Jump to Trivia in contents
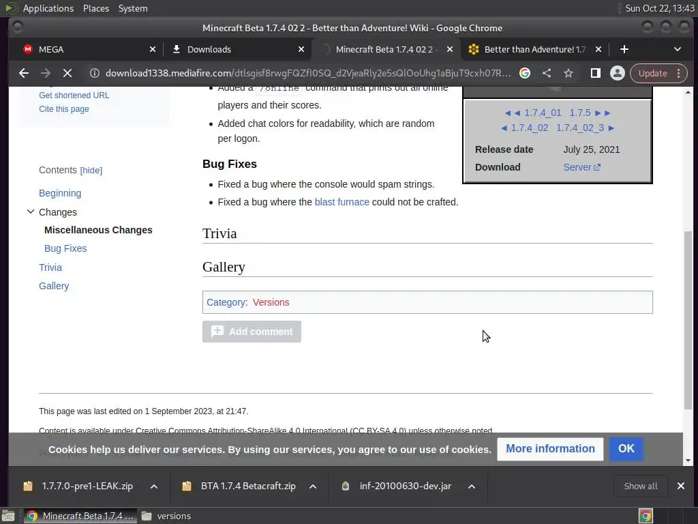The height and width of the screenshot is (524, 698). [x=50, y=267]
